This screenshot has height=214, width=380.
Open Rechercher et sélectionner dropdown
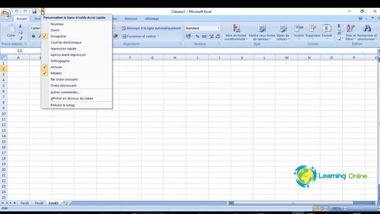point(367,33)
